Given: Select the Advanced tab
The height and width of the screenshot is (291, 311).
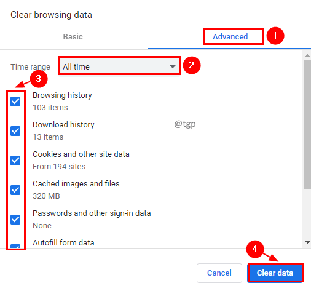Looking at the screenshot, I should 230,37.
